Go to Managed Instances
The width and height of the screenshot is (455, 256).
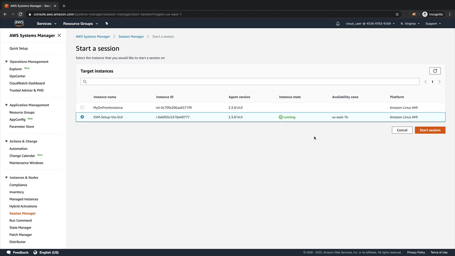24,199
